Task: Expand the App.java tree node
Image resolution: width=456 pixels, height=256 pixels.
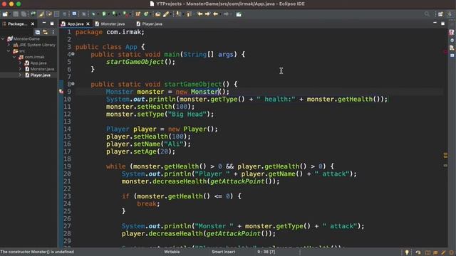Action: pos(20,63)
